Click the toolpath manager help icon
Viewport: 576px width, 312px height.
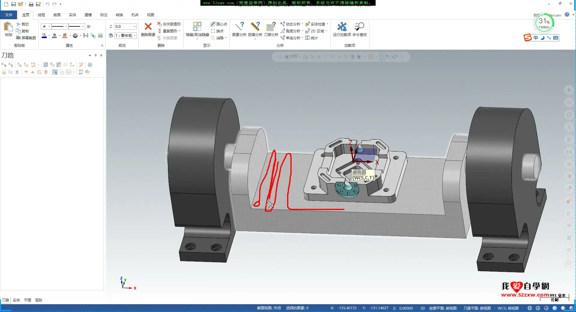coord(90,65)
